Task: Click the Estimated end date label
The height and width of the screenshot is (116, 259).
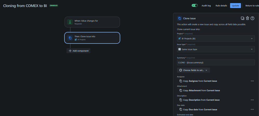Action: 185,115
